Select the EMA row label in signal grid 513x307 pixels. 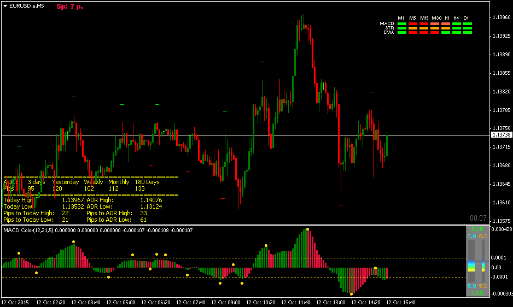coord(389,32)
